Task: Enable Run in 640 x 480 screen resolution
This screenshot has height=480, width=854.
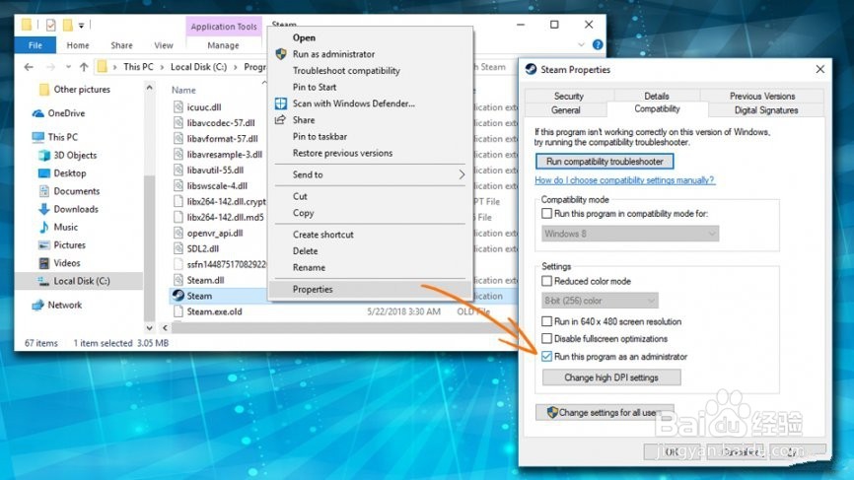Action: (x=547, y=321)
